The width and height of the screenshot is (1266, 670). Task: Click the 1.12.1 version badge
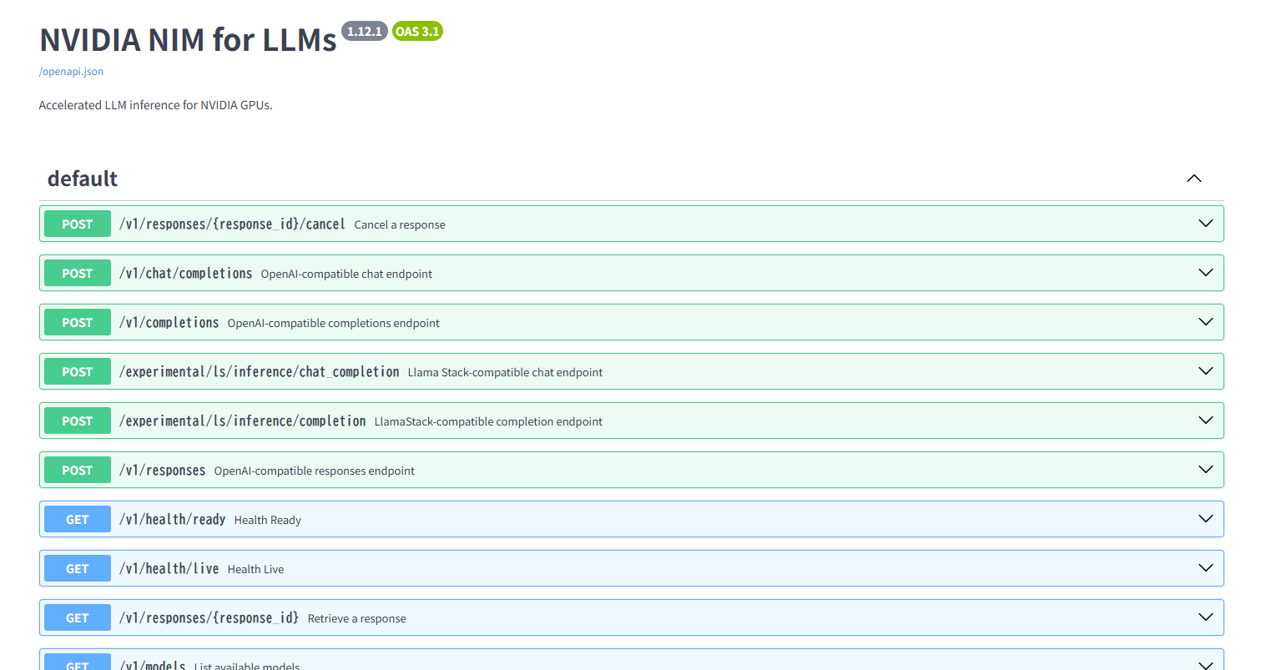tap(365, 31)
